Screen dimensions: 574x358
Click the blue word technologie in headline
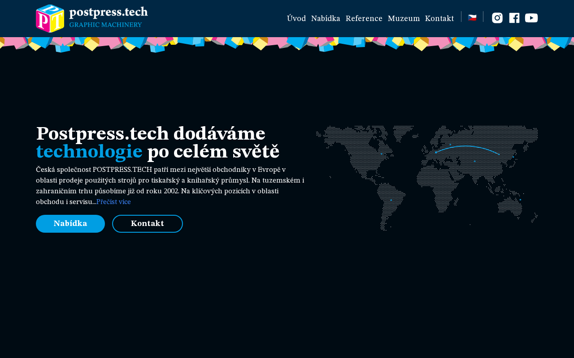(89, 152)
